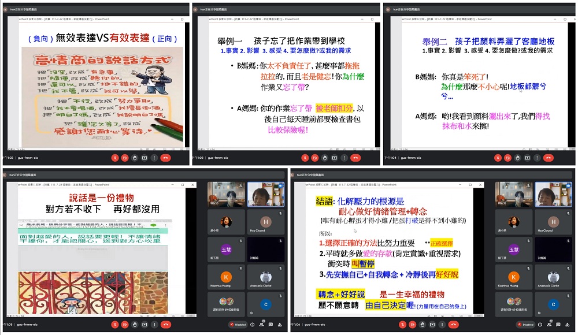578x335 pixels.
Task: Open activities in the 1:06 panel
Action: click(x=568, y=325)
